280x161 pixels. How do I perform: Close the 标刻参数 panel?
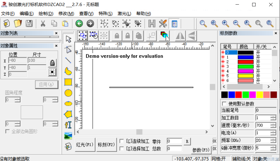[x=276, y=33]
